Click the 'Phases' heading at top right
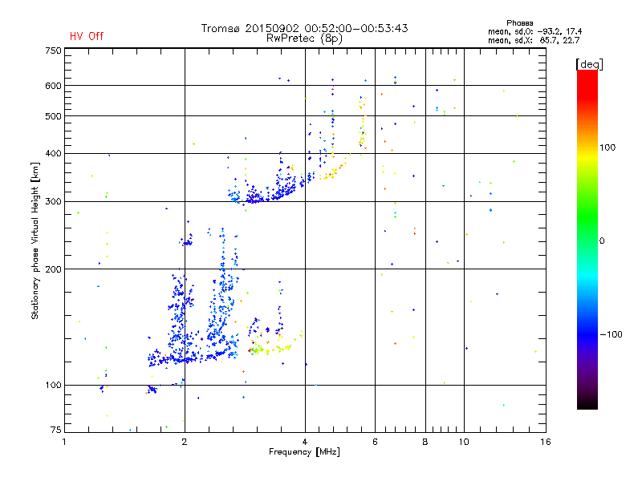 coord(519,23)
